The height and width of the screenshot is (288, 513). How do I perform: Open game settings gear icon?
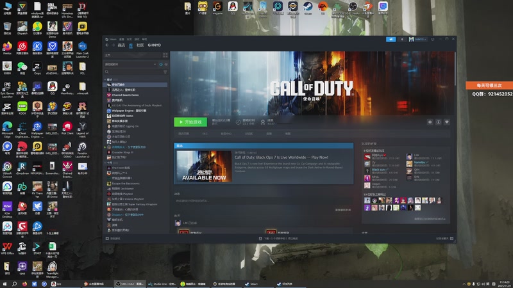430,122
